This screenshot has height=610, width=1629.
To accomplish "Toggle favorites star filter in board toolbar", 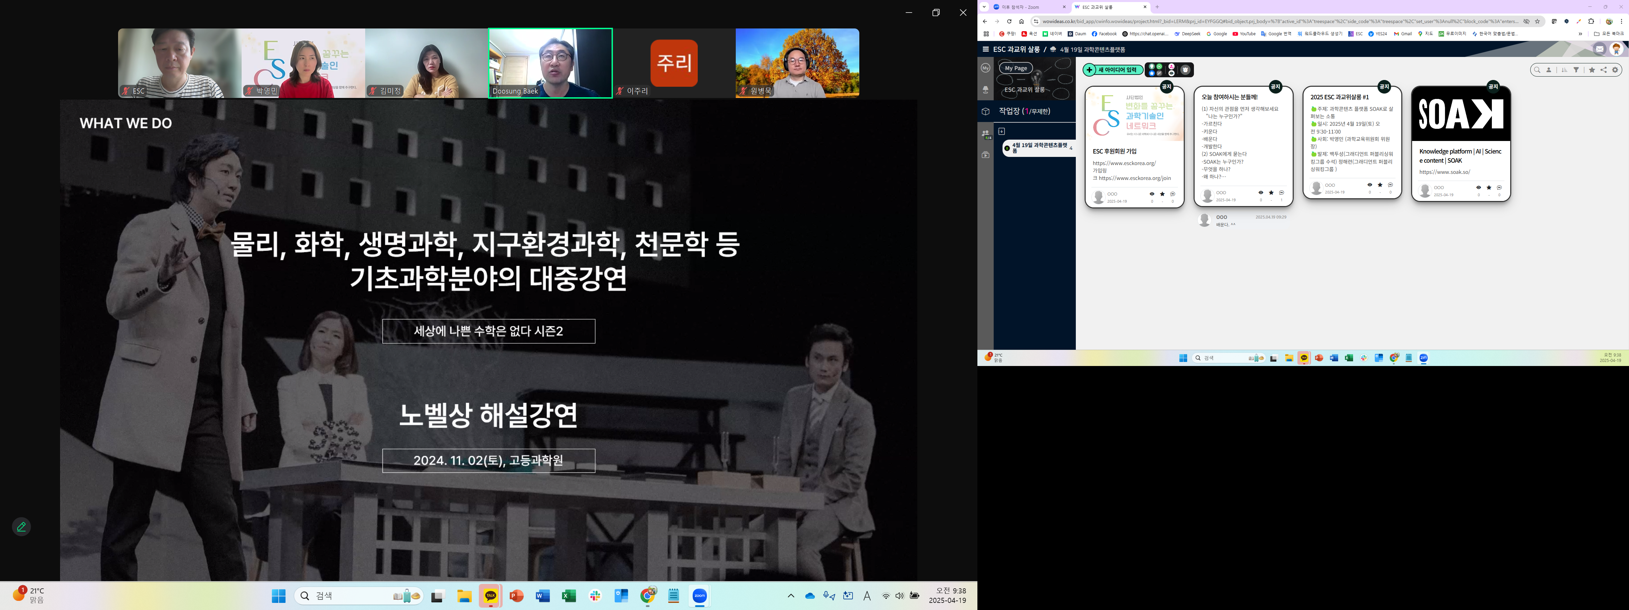I will [1592, 70].
